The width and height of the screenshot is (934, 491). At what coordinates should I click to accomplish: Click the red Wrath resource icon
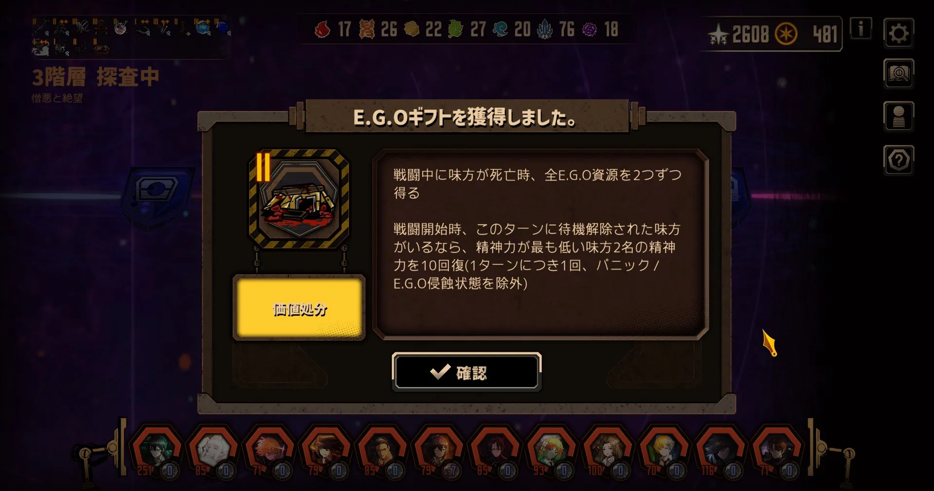coord(322,29)
